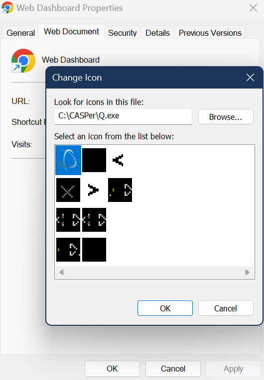
Task: Switch to the General tab
Action: (20, 33)
